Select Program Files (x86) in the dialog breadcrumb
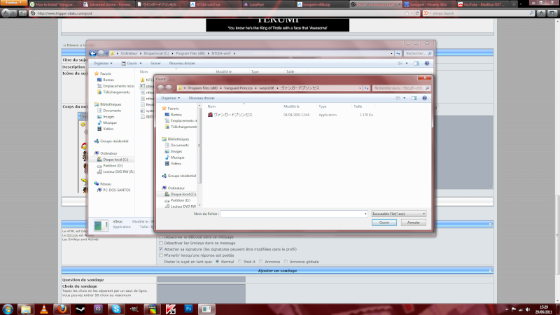The width and height of the screenshot is (560, 315). [x=202, y=88]
